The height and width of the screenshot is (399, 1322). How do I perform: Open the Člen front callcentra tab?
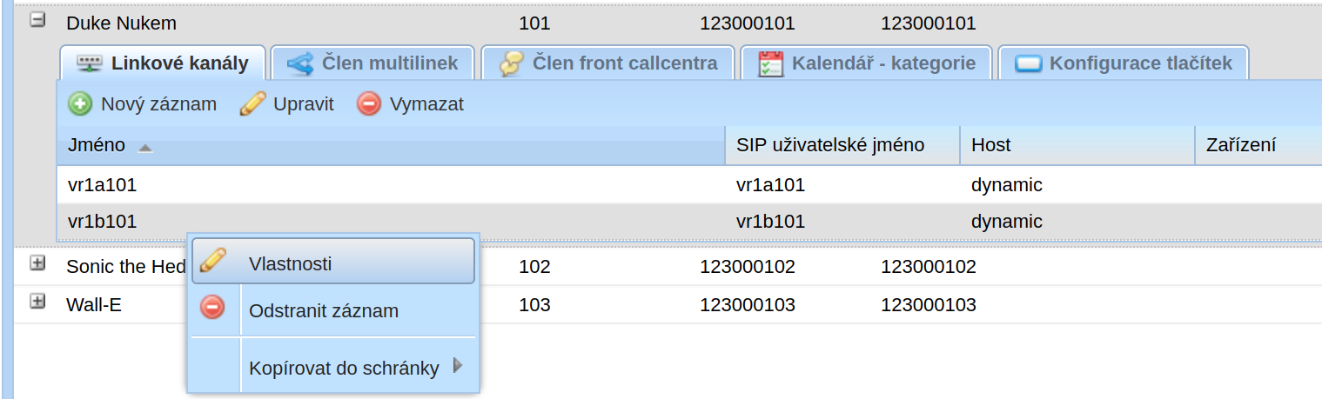tap(608, 63)
